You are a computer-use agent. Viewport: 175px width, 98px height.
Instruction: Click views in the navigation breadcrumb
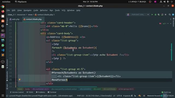point(30,15)
